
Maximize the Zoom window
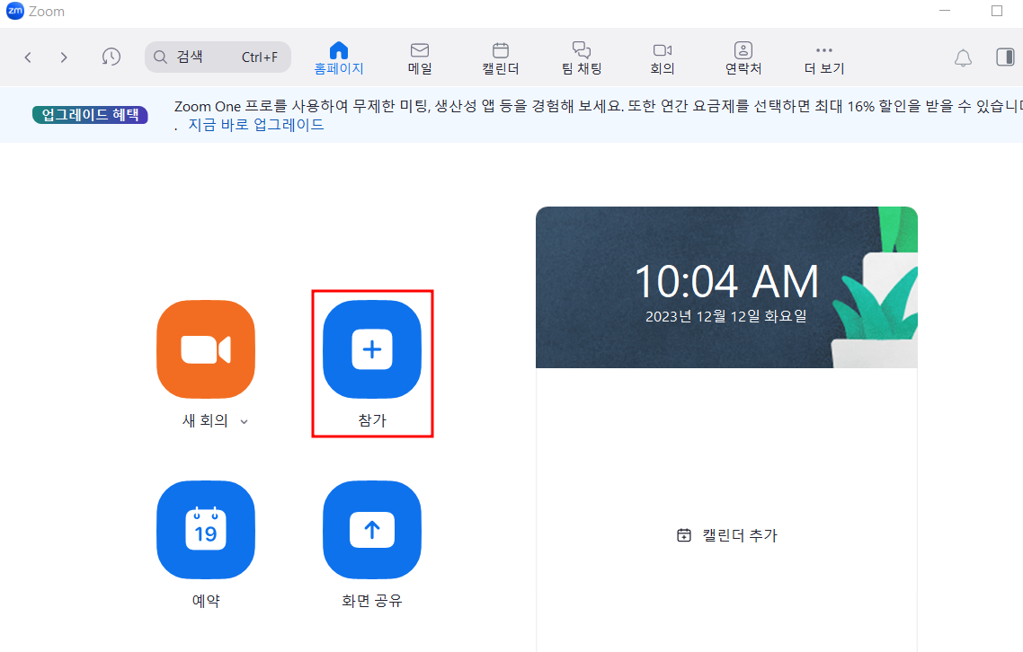(x=997, y=11)
